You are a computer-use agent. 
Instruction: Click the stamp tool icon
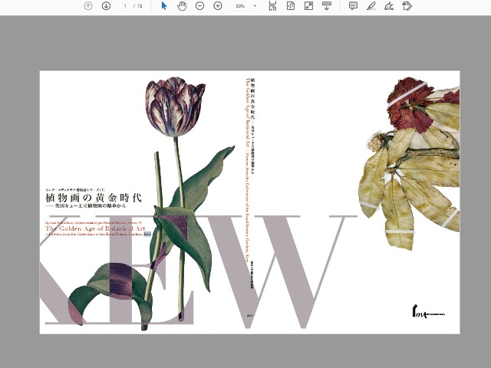pyautogui.click(x=407, y=5)
